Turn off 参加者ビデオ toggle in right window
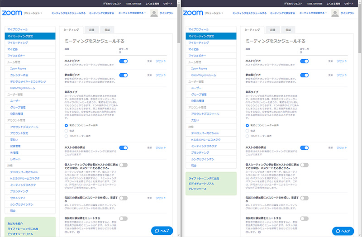Viewport: 362px width, 237px height. [304, 75]
